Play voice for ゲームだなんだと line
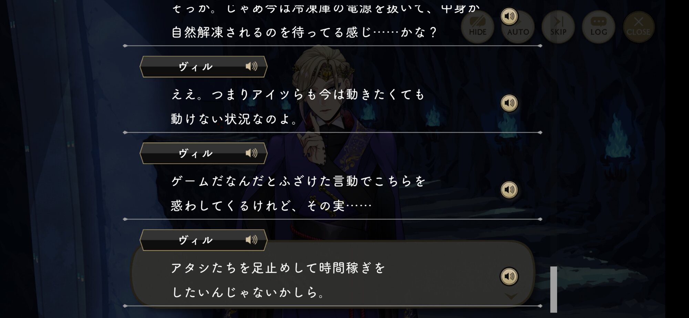This screenshot has height=318, width=689. tap(509, 190)
